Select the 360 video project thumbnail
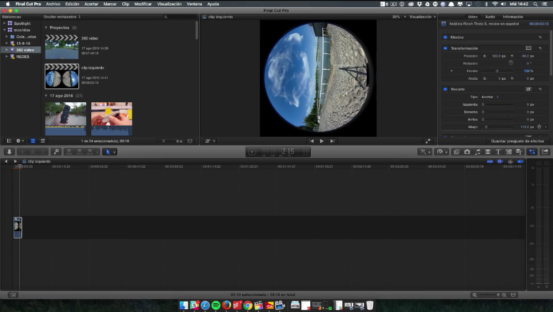Viewport: 553px width, 312px height. pyautogui.click(x=62, y=46)
